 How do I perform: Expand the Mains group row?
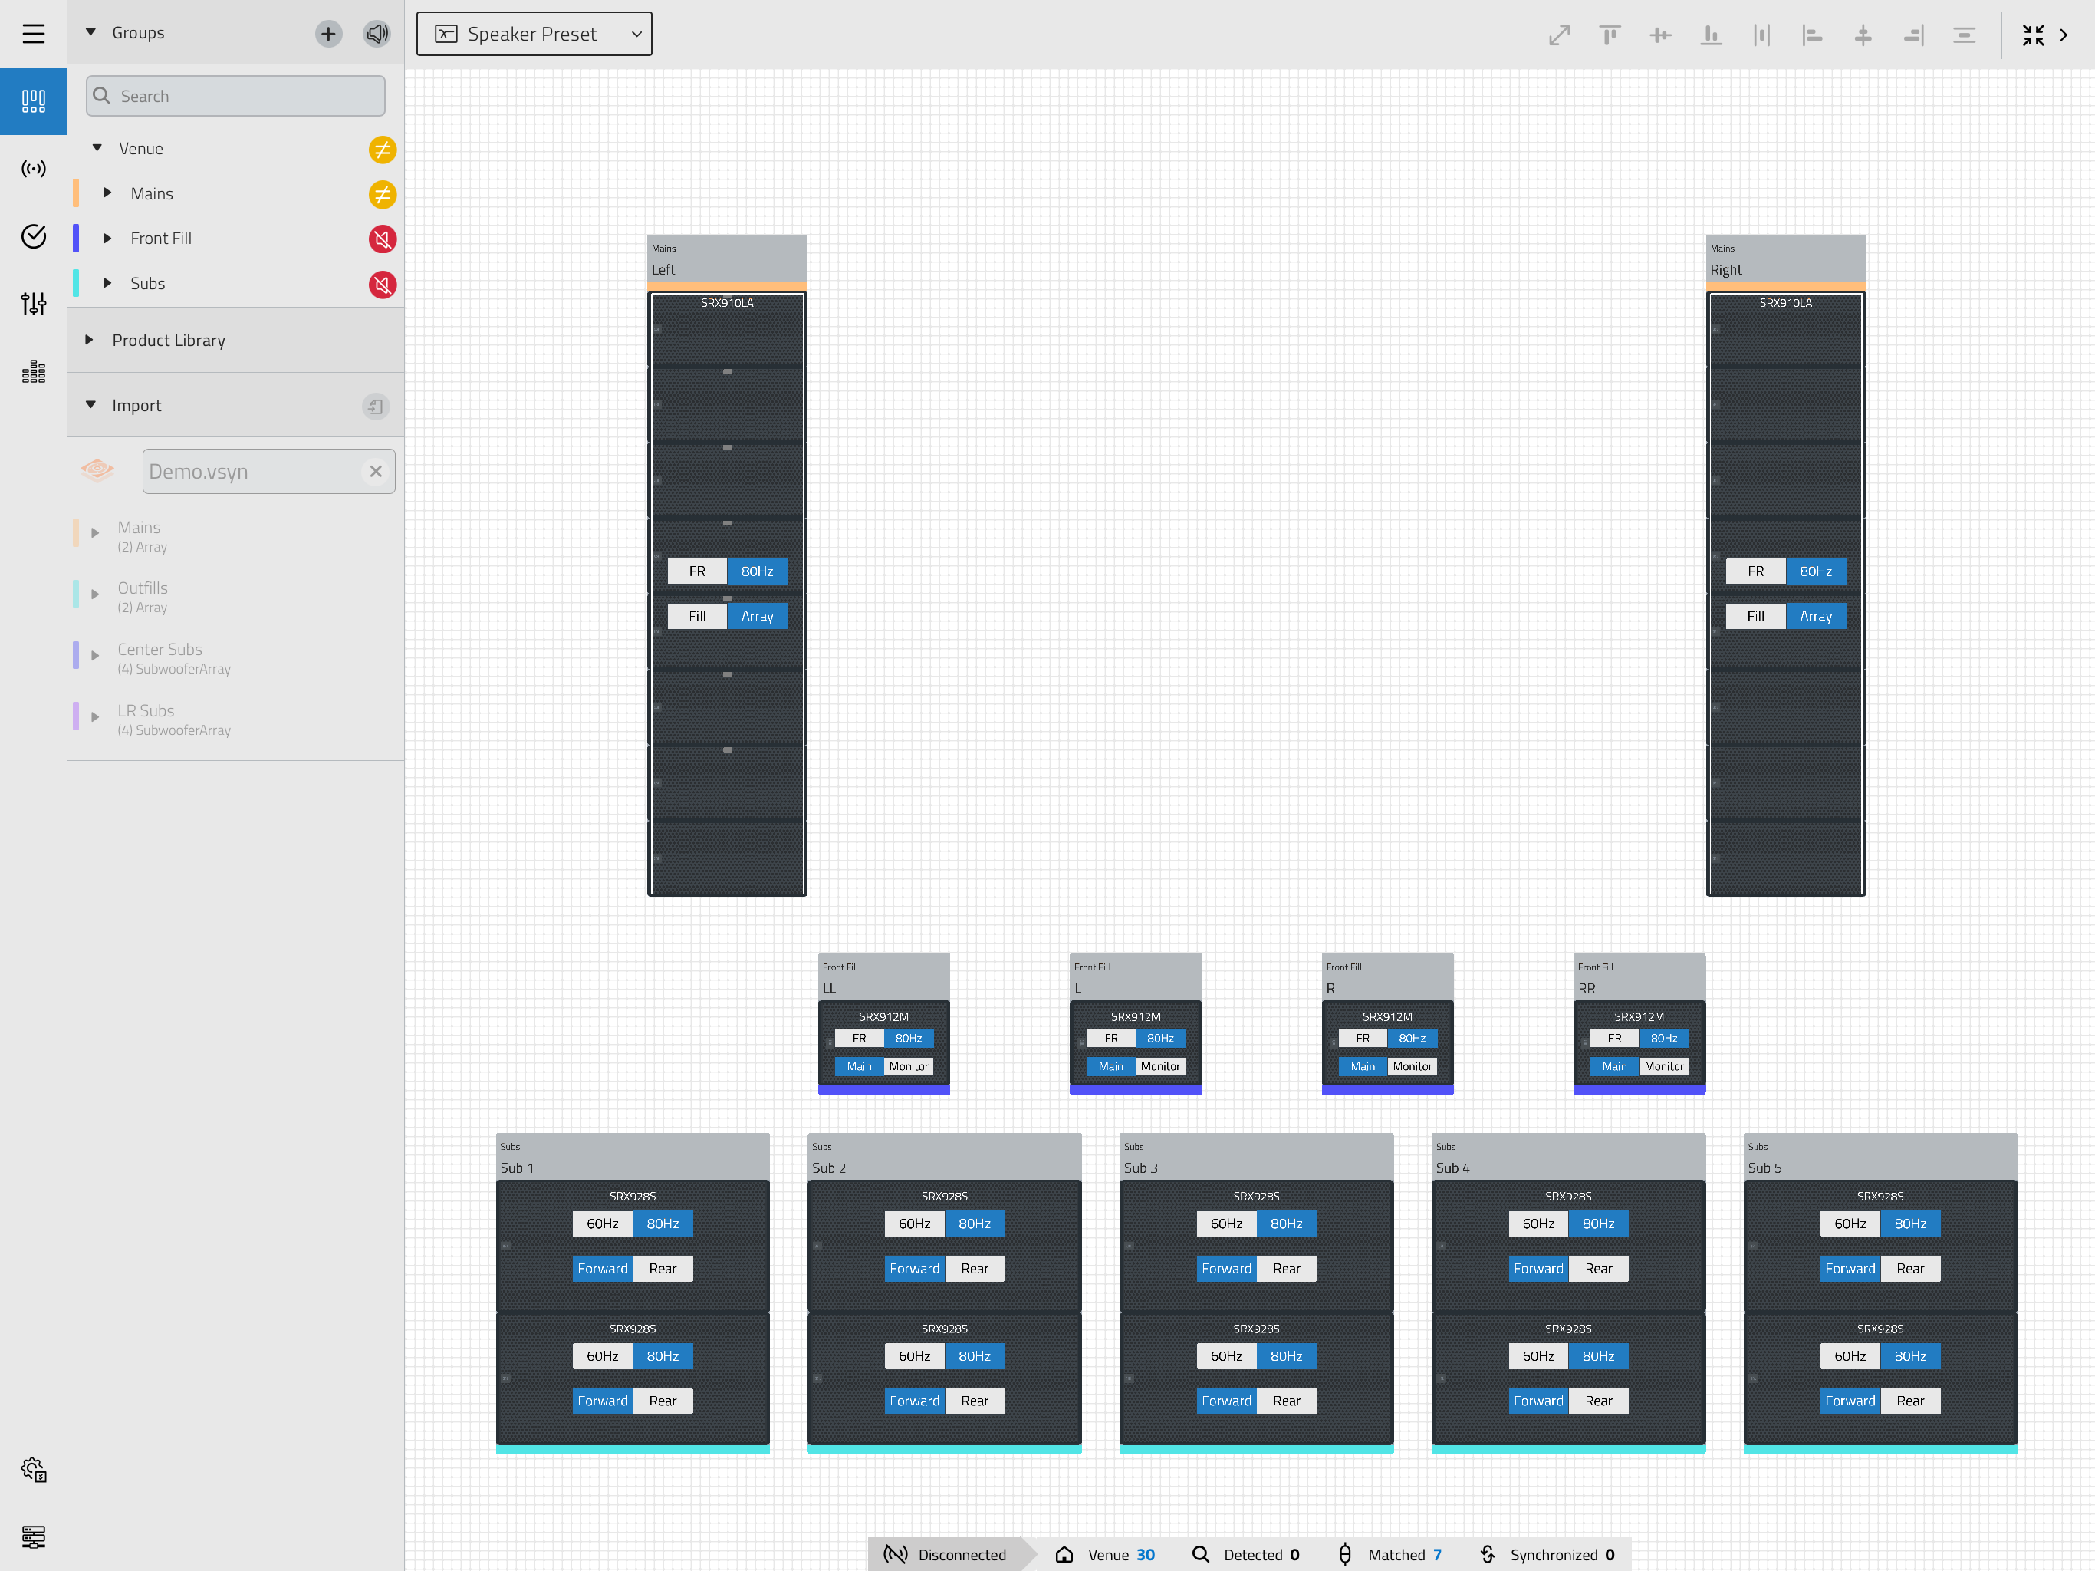click(x=107, y=193)
